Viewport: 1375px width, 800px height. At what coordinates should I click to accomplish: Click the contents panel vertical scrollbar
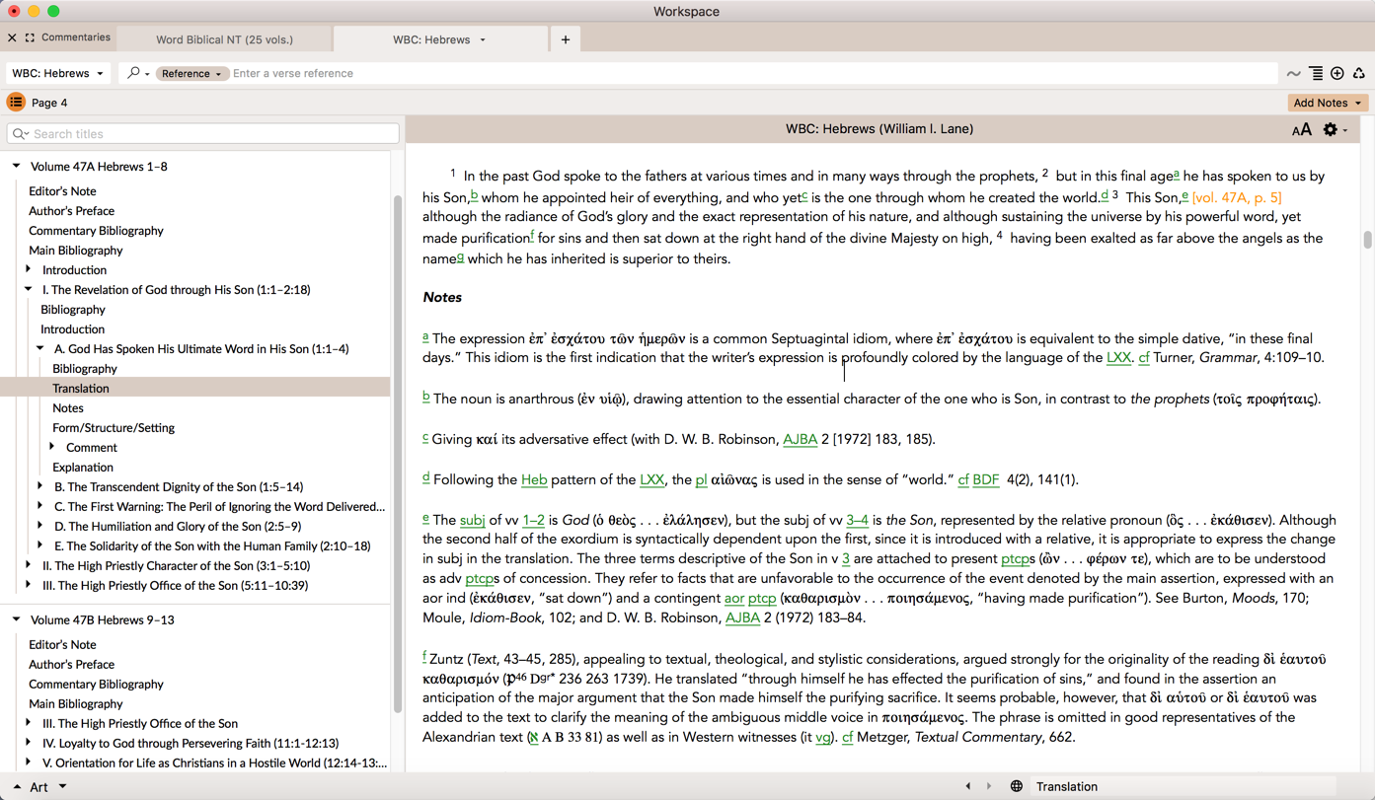click(x=398, y=454)
